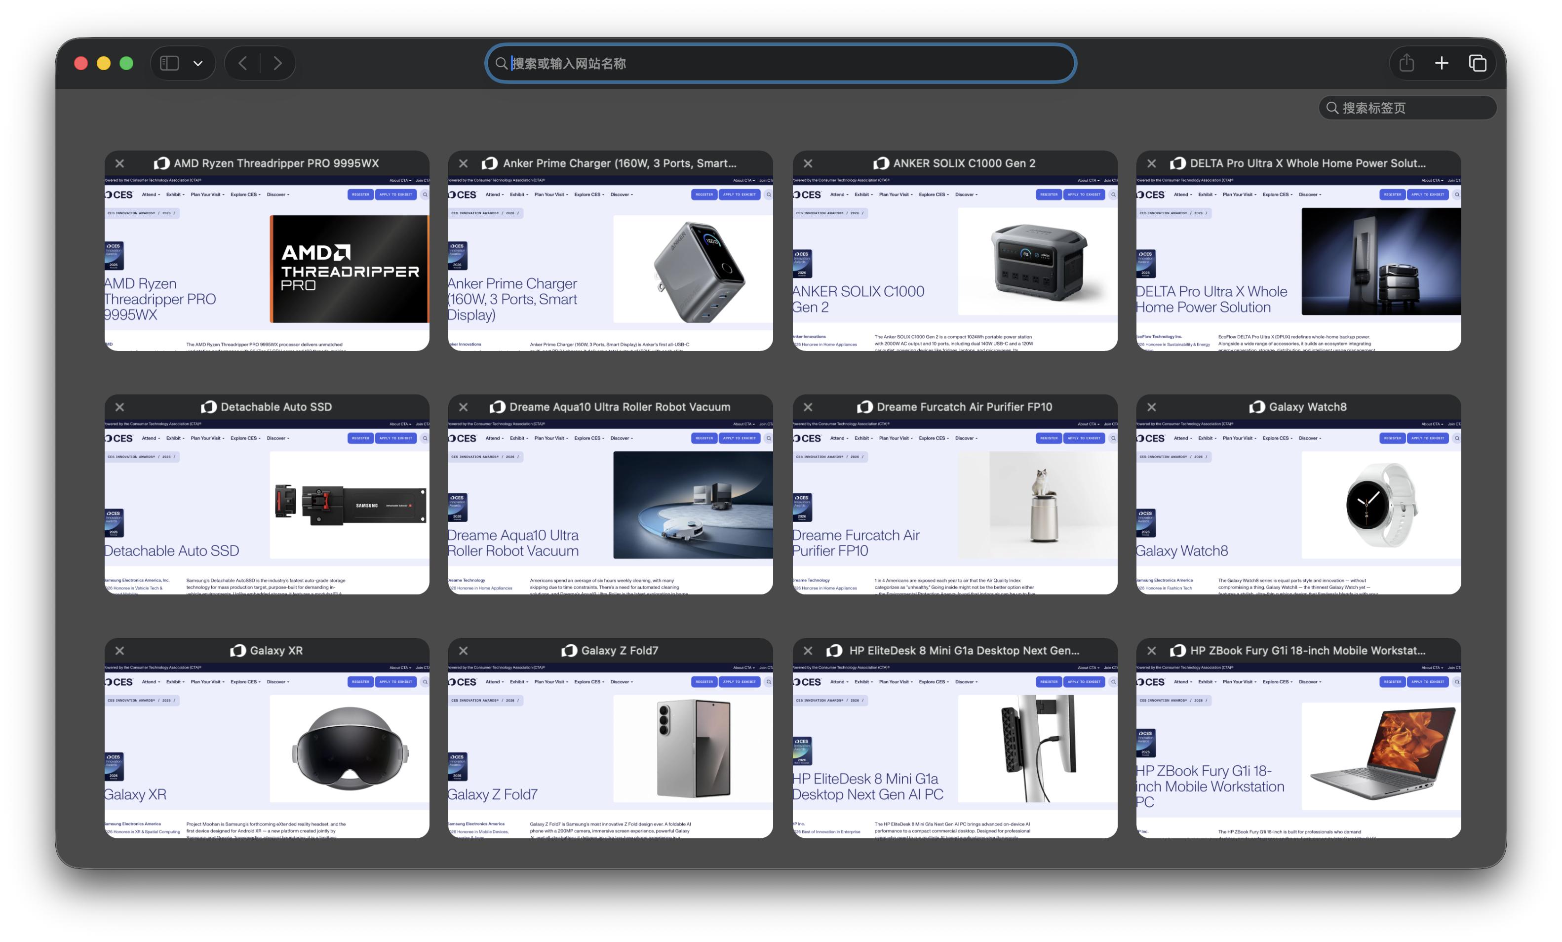Click the Share icon in toolbar

click(x=1406, y=63)
